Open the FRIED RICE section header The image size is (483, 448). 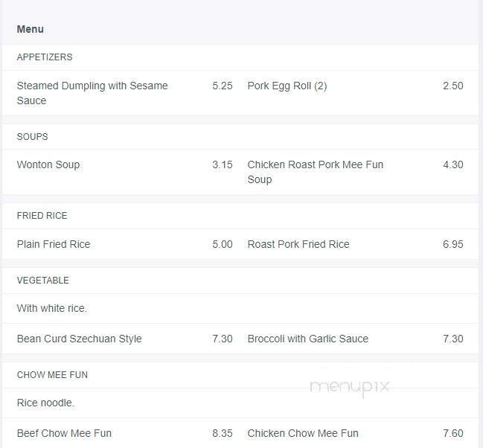coord(42,216)
